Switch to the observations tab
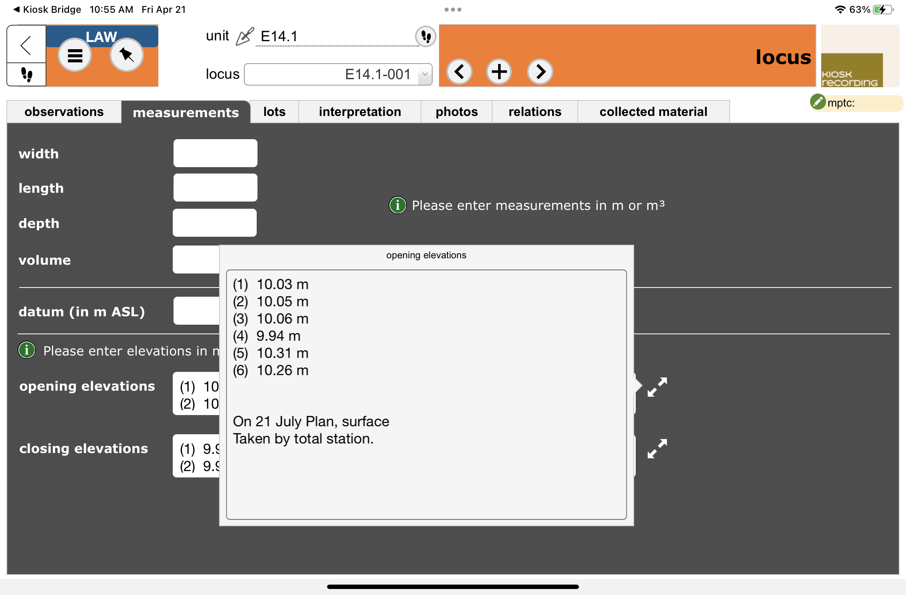 (64, 112)
